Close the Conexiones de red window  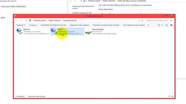[x=171, y=15]
